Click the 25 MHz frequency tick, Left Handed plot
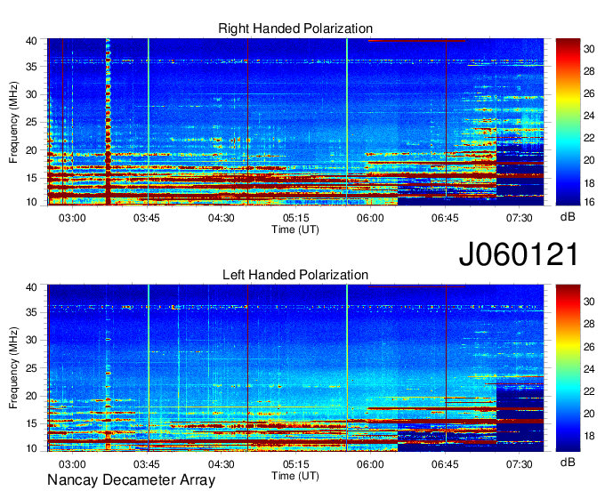 point(31,368)
